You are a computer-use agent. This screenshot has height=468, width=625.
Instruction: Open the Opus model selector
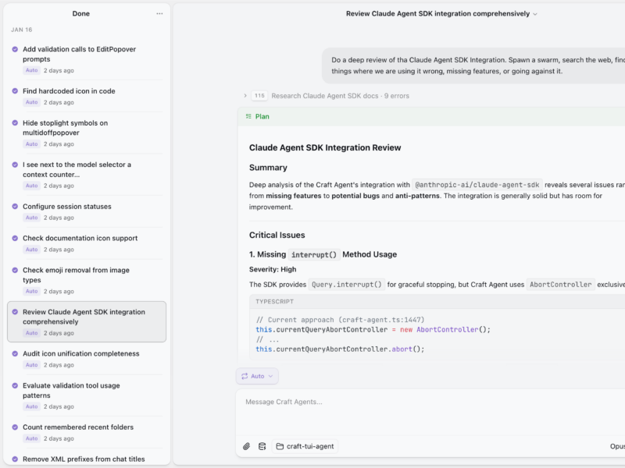click(616, 446)
